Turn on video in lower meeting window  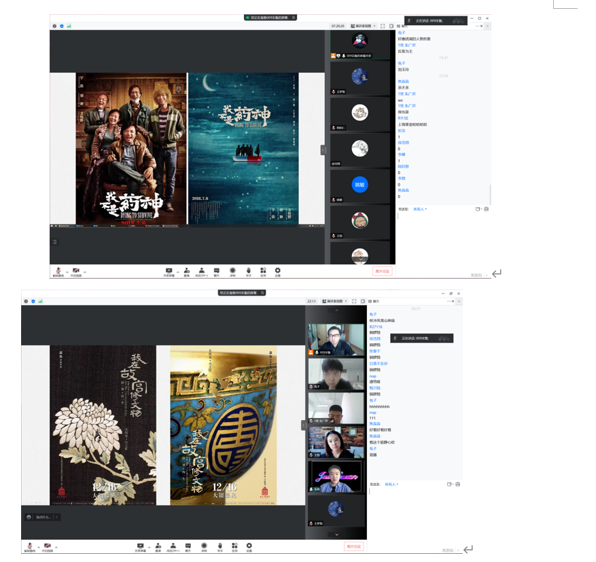click(48, 546)
